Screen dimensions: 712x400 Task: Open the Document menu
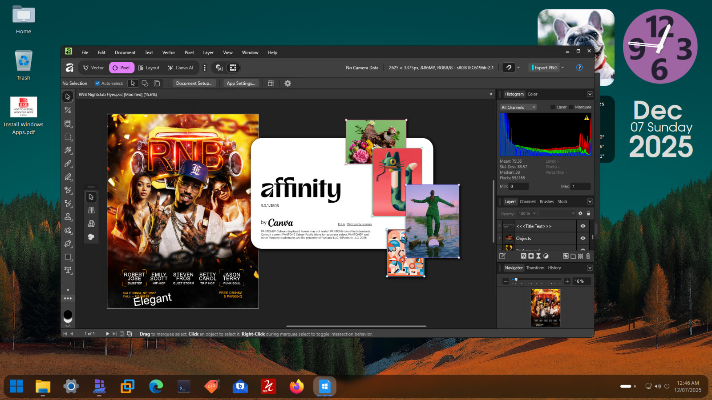pyautogui.click(x=125, y=52)
